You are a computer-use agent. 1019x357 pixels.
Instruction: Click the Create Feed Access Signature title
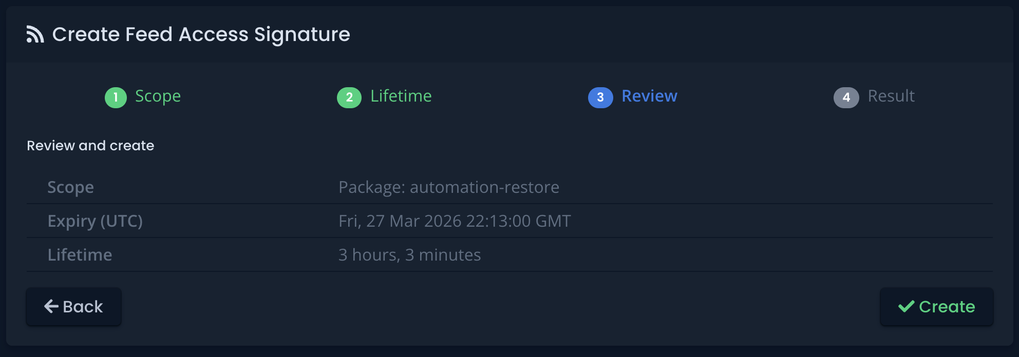click(201, 34)
